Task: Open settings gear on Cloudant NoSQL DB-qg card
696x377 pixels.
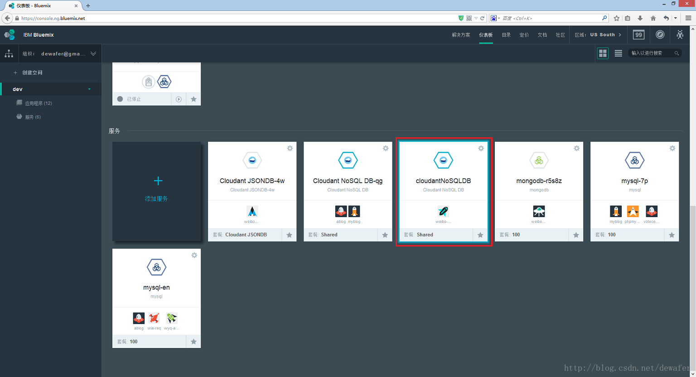Action: (386, 148)
